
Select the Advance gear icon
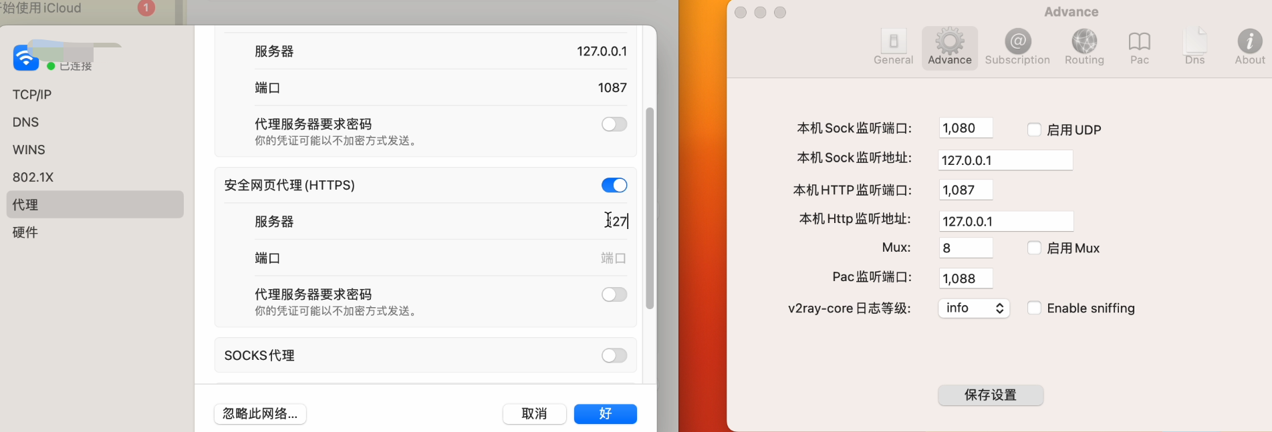949,42
